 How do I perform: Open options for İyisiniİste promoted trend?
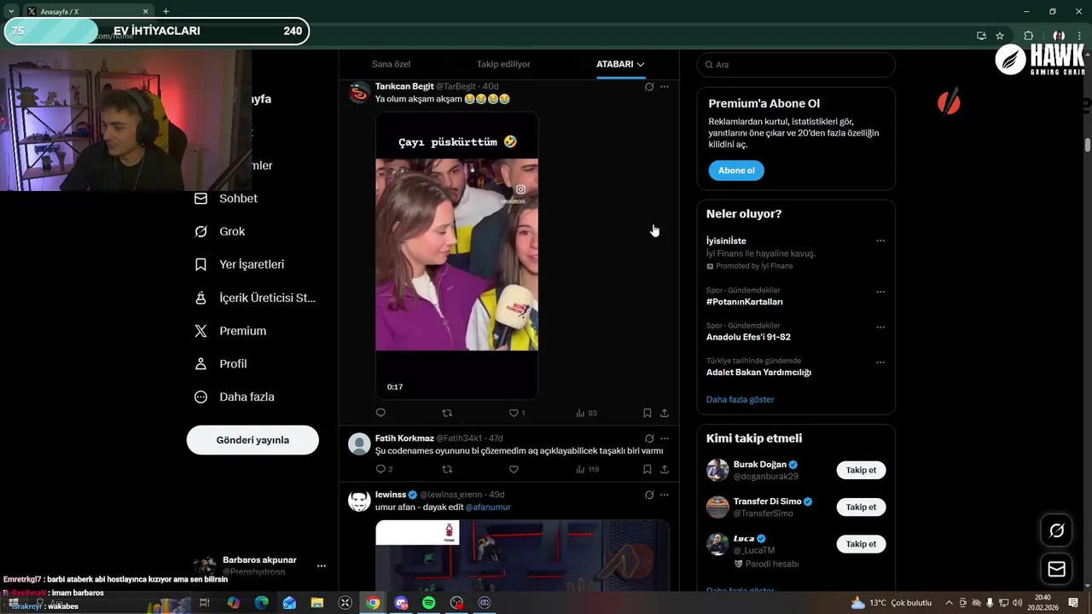point(880,241)
